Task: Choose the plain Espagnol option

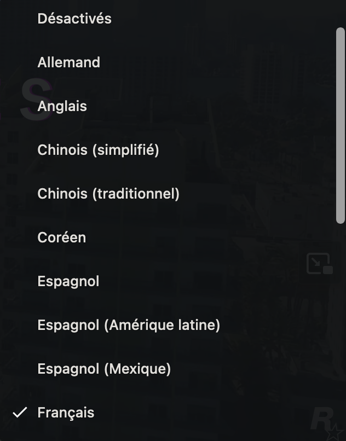Action: [68, 281]
